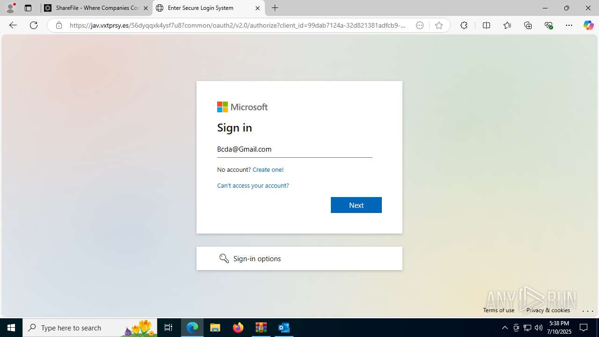Viewport: 599px width, 337px height.
Task: Open Outlook from the taskbar
Action: tap(284, 328)
